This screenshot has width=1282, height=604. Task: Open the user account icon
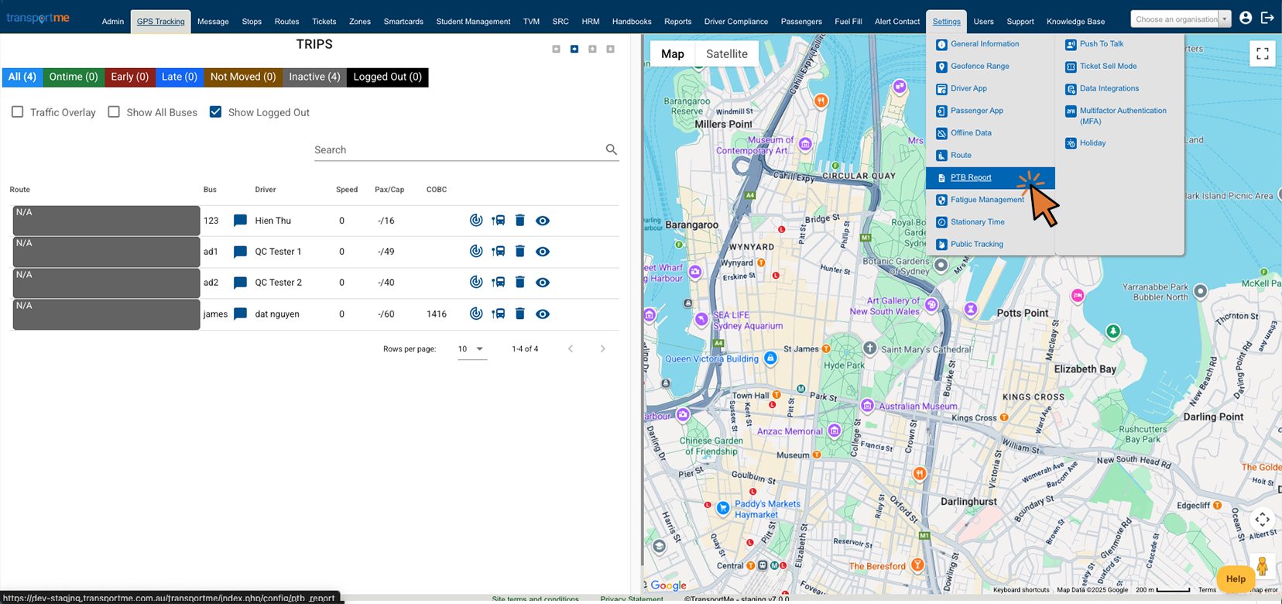pos(1246,18)
